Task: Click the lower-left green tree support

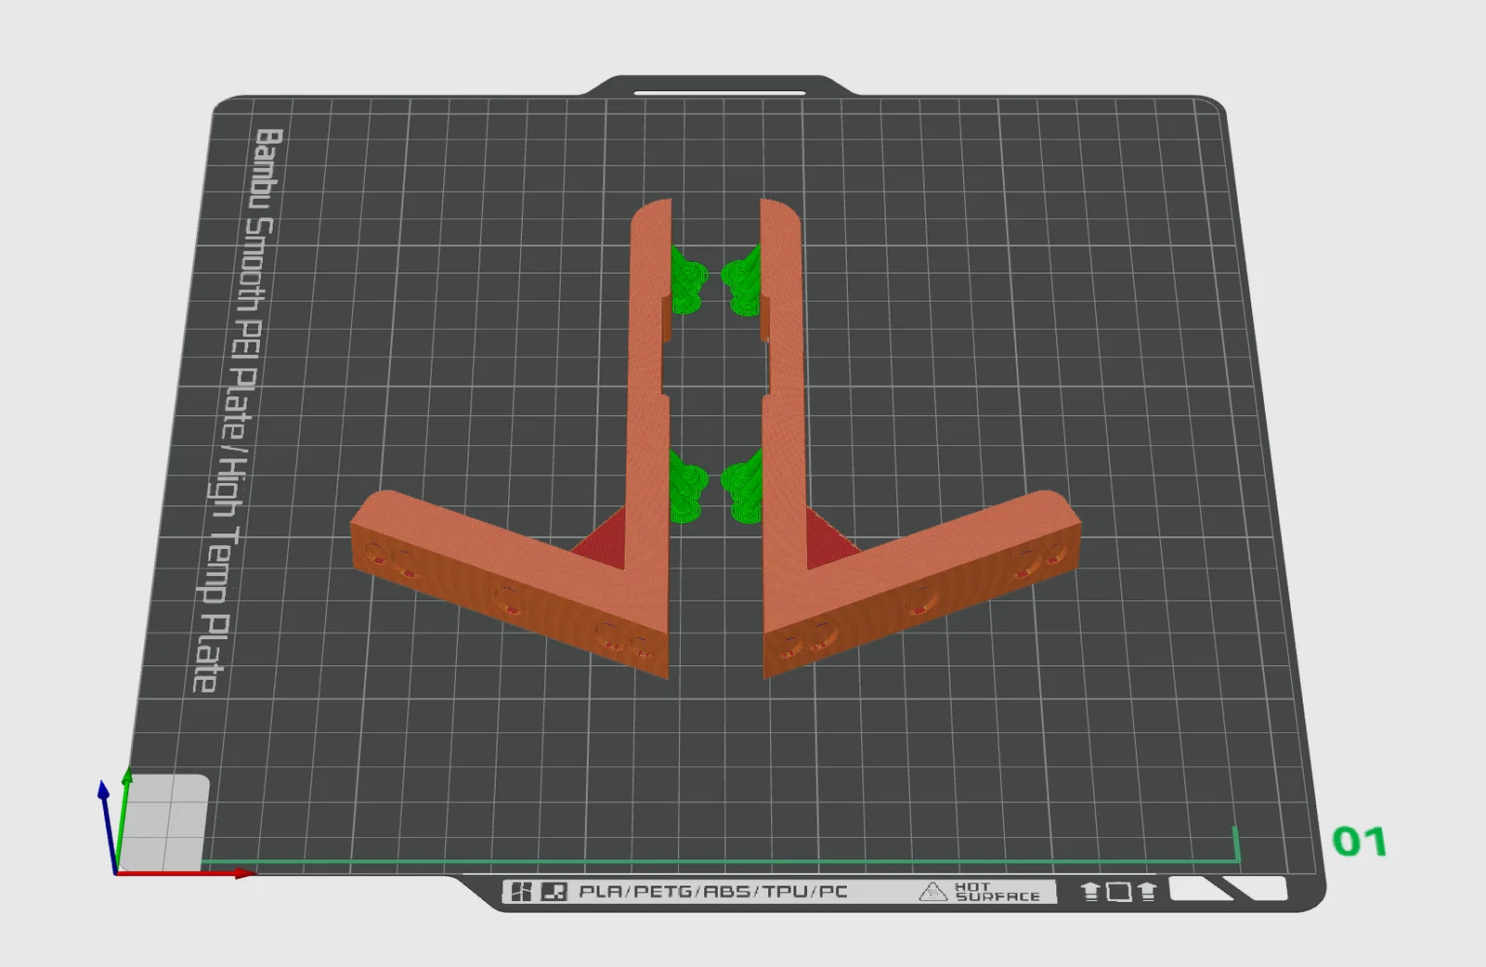Action: point(686,487)
